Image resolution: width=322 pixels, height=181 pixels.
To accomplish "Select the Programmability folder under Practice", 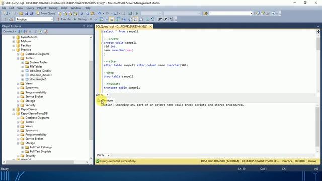I will 36,92.
